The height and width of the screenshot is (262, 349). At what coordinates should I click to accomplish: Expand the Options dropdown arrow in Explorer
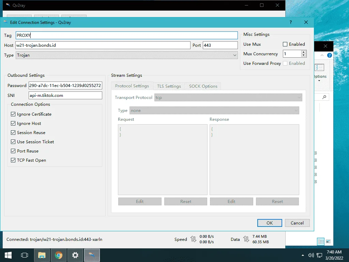(x=319, y=81)
